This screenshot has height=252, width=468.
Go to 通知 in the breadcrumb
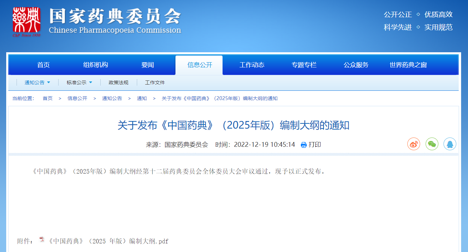[x=142, y=98]
